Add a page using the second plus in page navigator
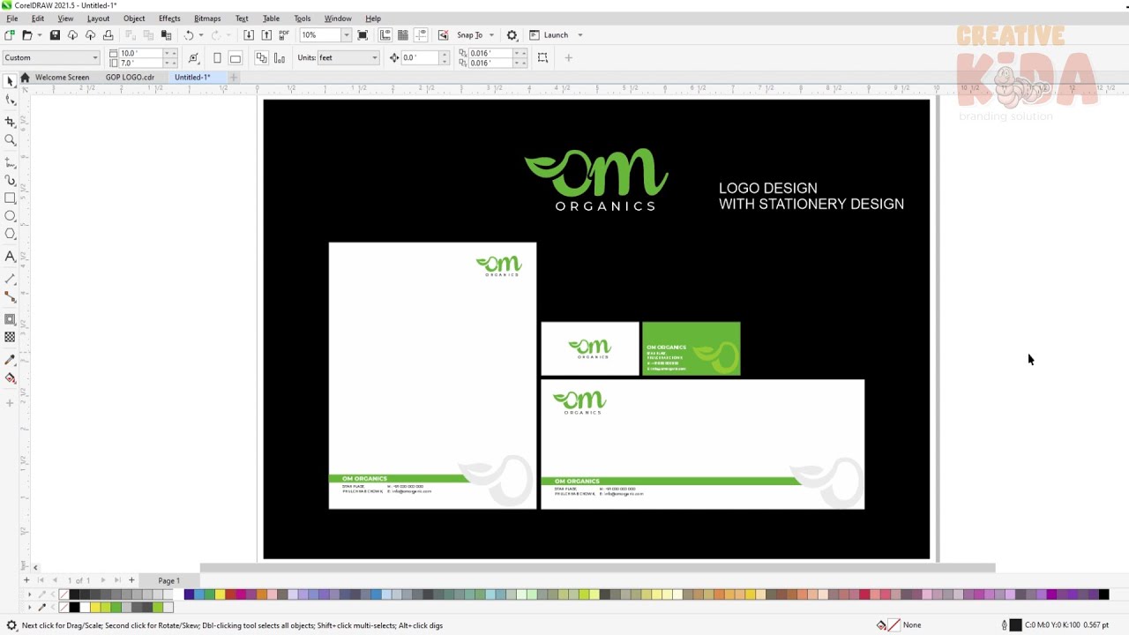Viewport: 1129px width, 635px height. click(131, 580)
